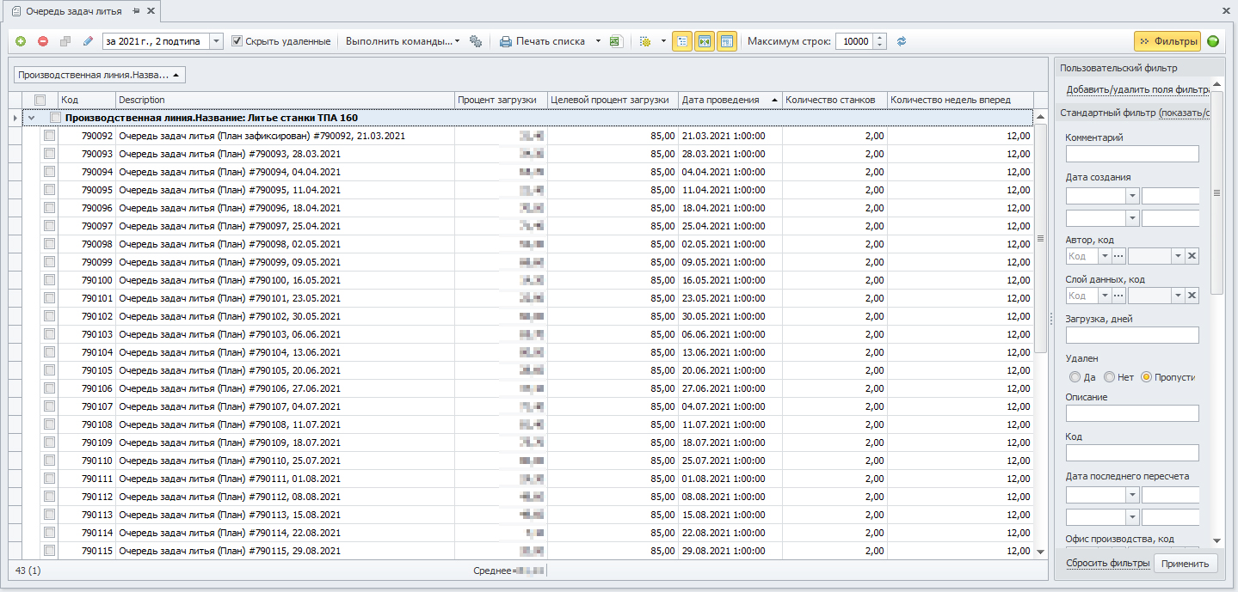
Task: Click the Применить button
Action: 1186,564
